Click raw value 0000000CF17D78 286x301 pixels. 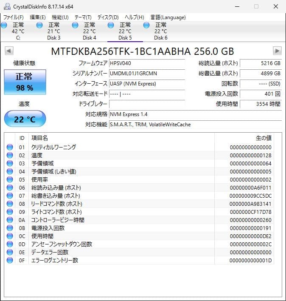tap(250, 212)
